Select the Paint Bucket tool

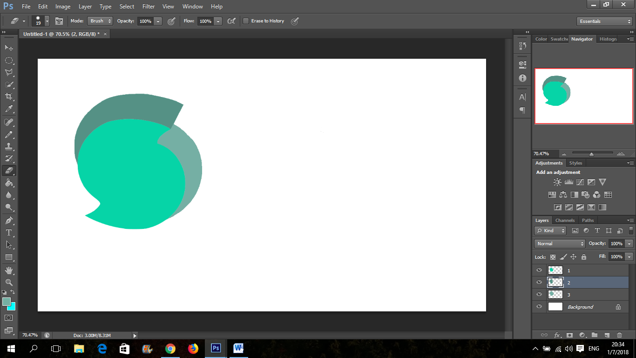click(9, 183)
